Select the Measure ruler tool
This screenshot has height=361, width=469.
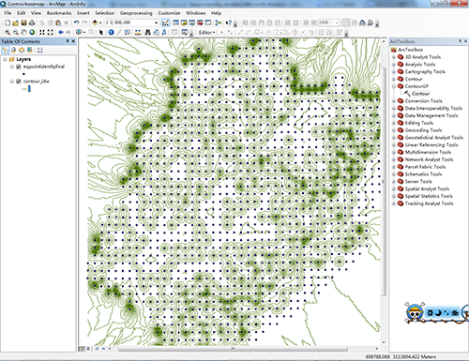click(138, 32)
